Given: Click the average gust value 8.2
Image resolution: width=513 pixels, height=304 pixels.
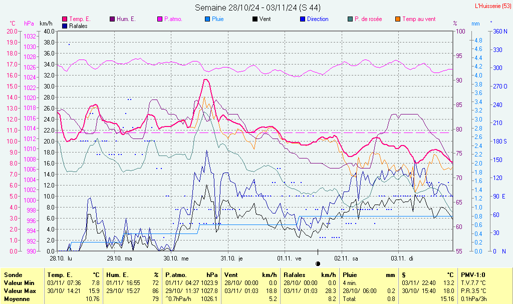Looking at the screenshot, I should coord(332,299).
